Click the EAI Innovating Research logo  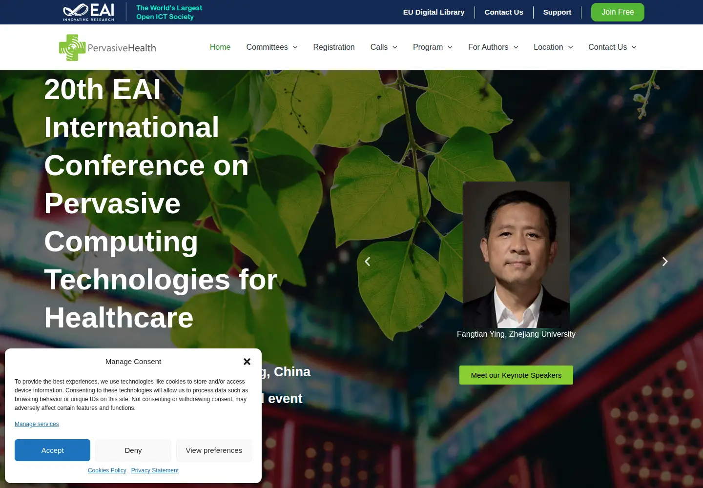[x=88, y=12]
